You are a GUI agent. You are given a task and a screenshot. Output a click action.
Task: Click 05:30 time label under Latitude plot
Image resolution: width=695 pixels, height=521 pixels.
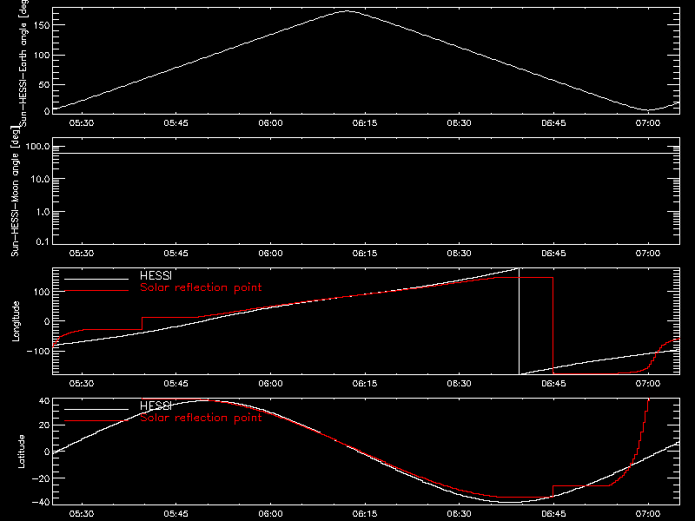click(82, 514)
